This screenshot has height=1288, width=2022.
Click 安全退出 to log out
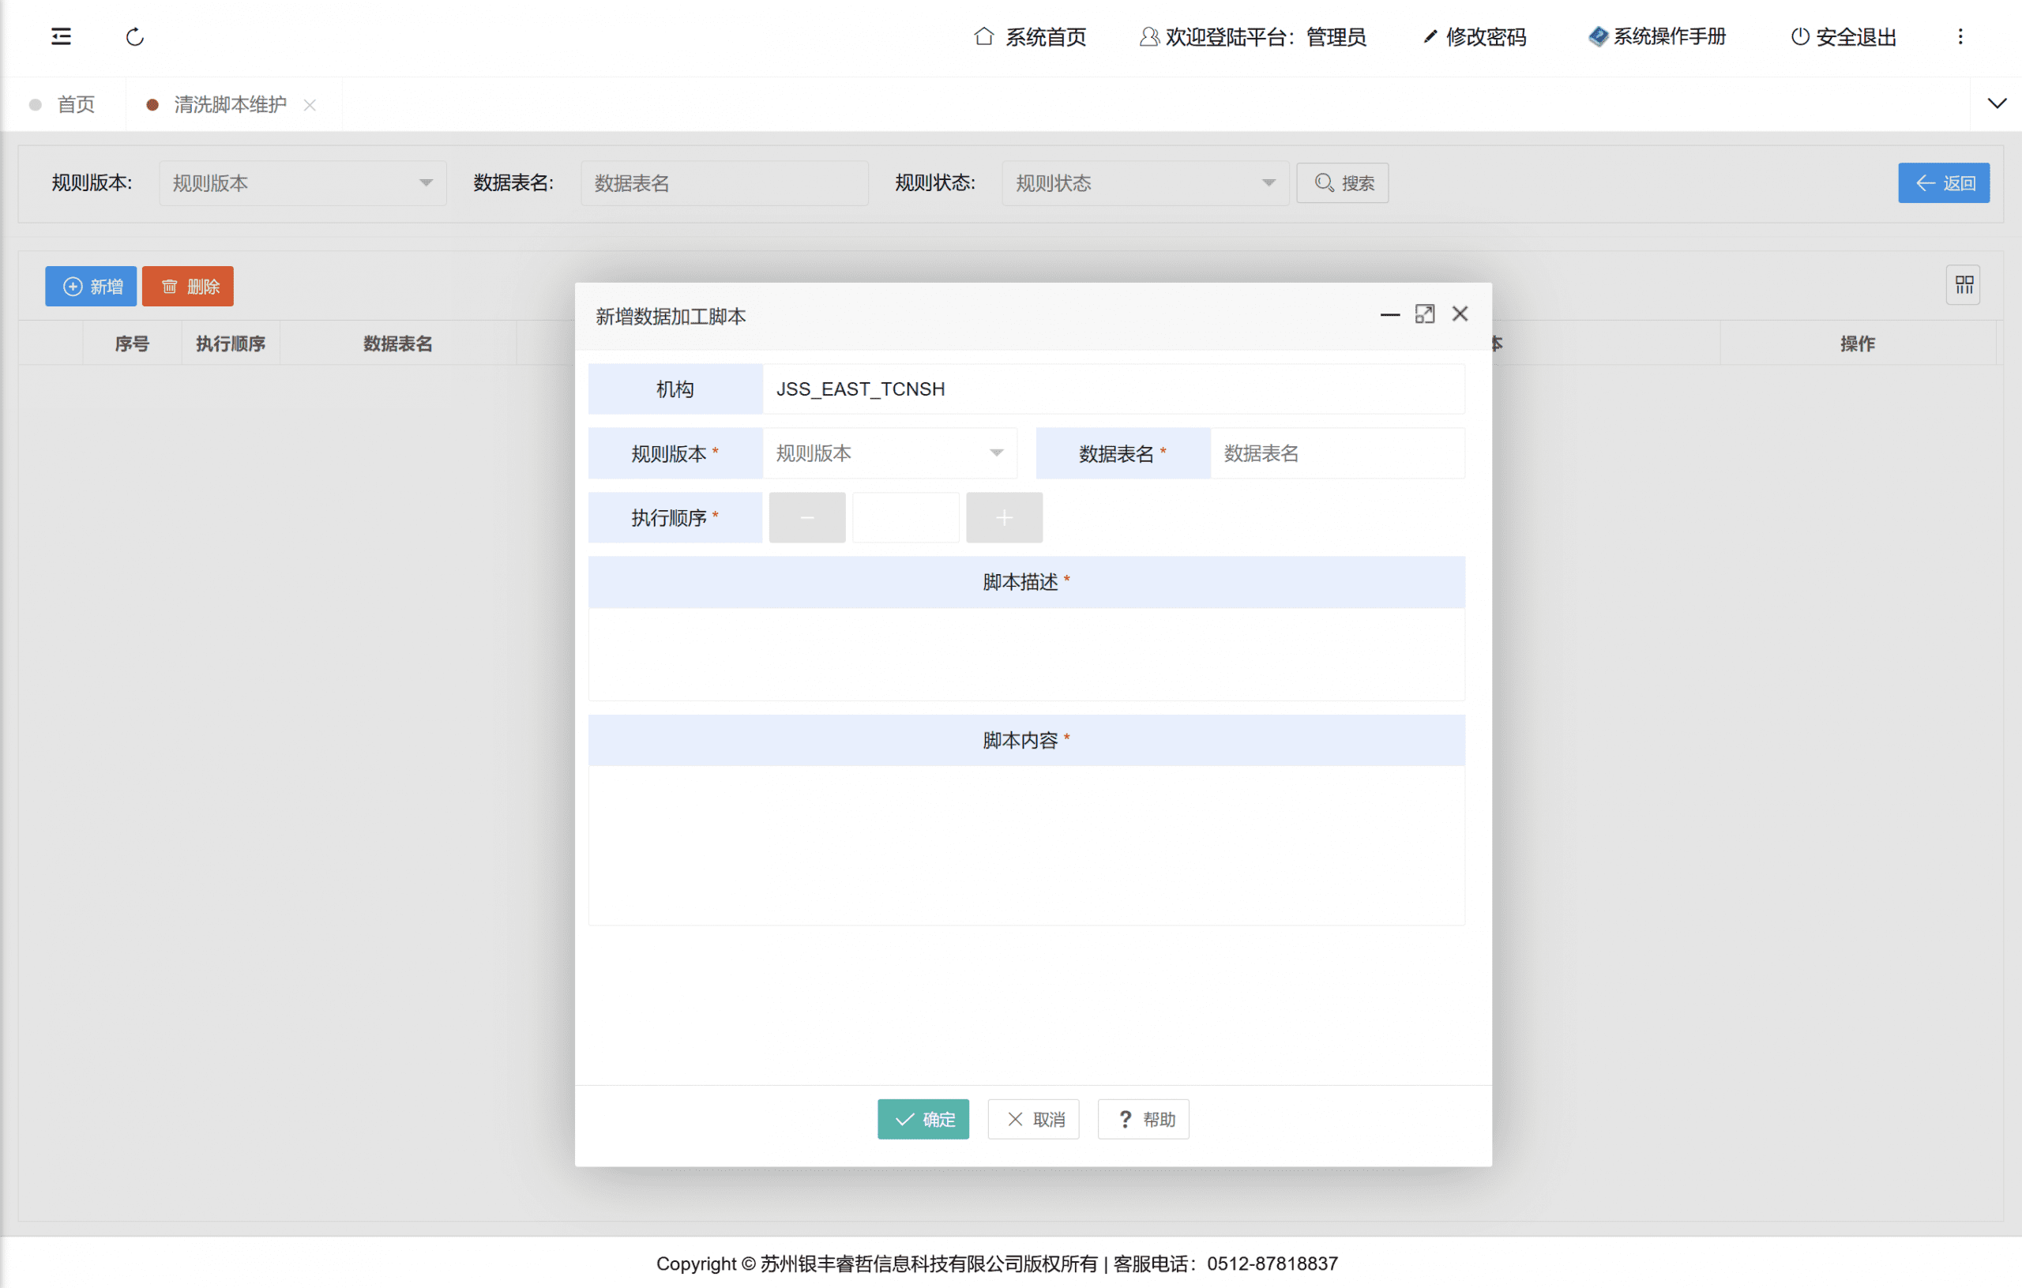(x=1843, y=37)
